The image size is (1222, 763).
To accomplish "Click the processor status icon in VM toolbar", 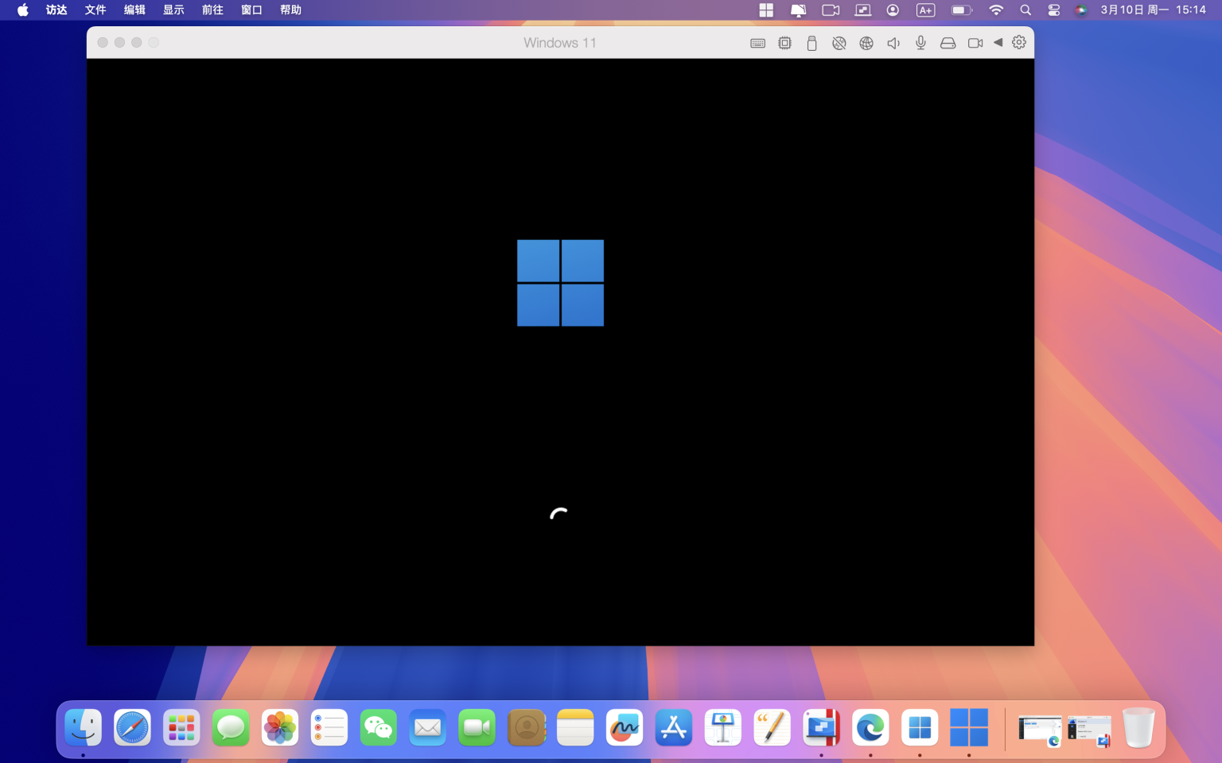I will [x=784, y=43].
